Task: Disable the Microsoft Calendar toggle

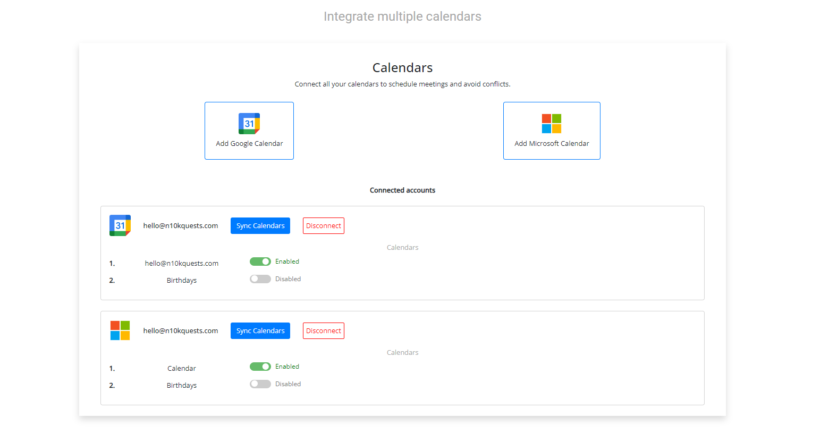Action: (260, 367)
